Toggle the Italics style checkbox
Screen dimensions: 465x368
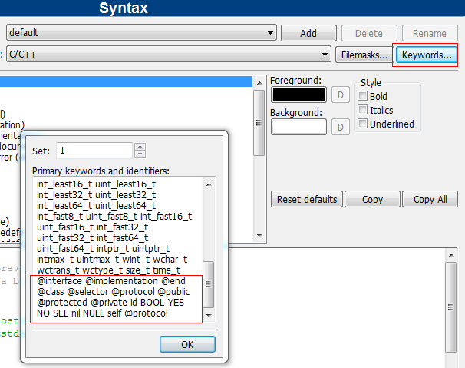pyautogui.click(x=363, y=111)
